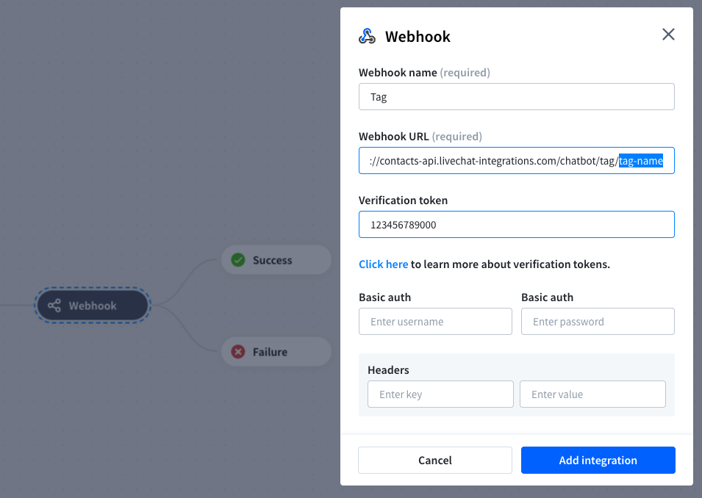Focus the Webhook name field

click(x=516, y=97)
